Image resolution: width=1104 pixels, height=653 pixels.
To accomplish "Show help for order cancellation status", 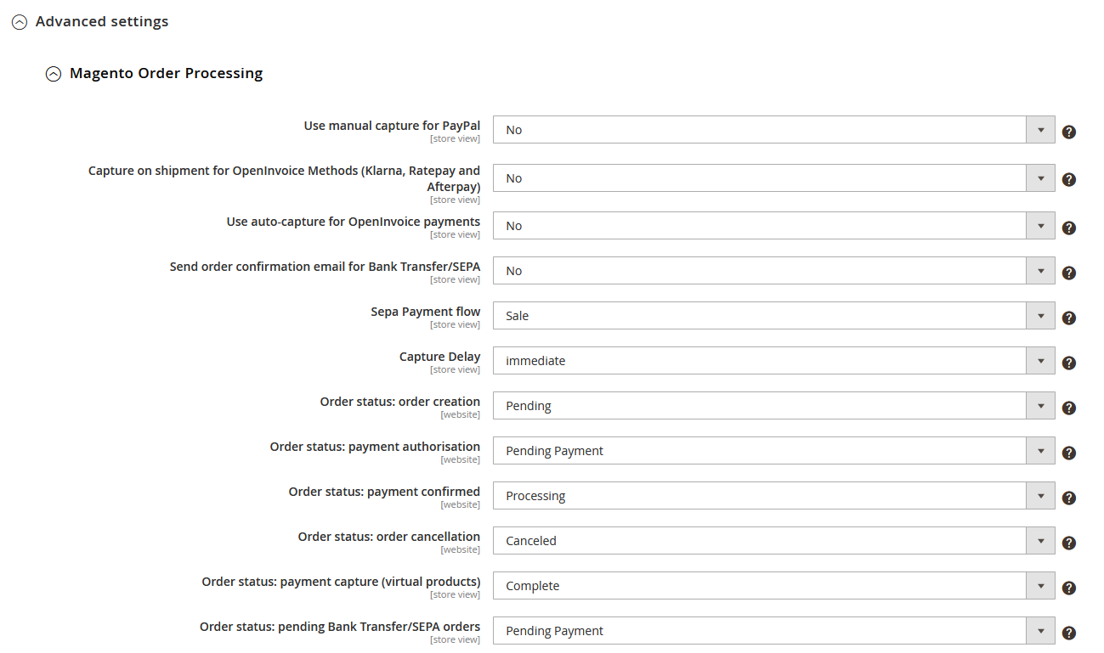I will 1068,543.
